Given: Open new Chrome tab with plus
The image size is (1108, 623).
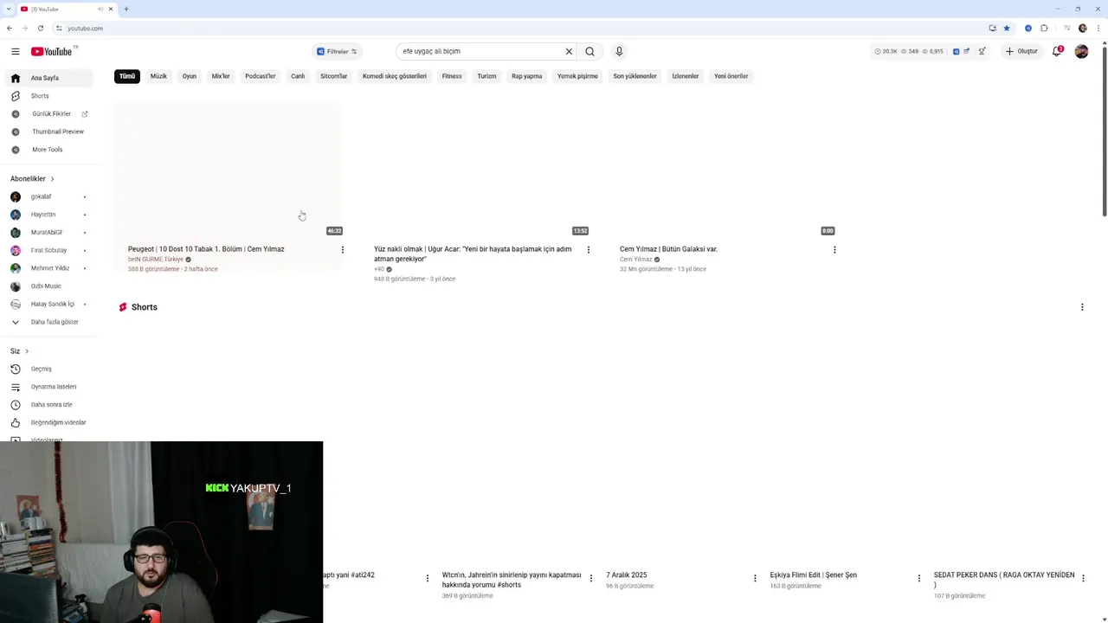Looking at the screenshot, I should pos(126,9).
